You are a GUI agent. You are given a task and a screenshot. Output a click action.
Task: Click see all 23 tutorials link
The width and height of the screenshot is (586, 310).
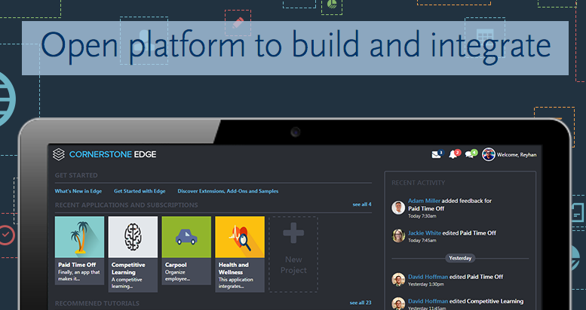tap(360, 302)
